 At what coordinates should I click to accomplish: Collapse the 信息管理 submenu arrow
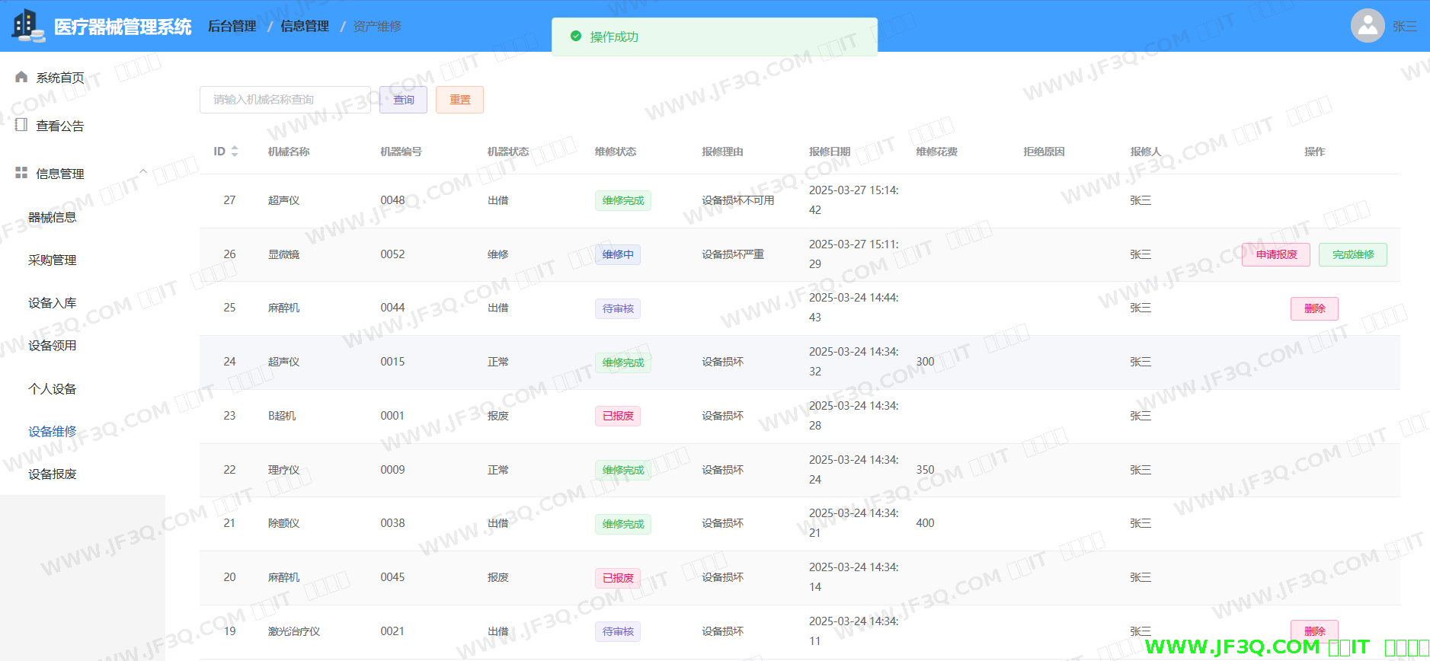[x=143, y=172]
